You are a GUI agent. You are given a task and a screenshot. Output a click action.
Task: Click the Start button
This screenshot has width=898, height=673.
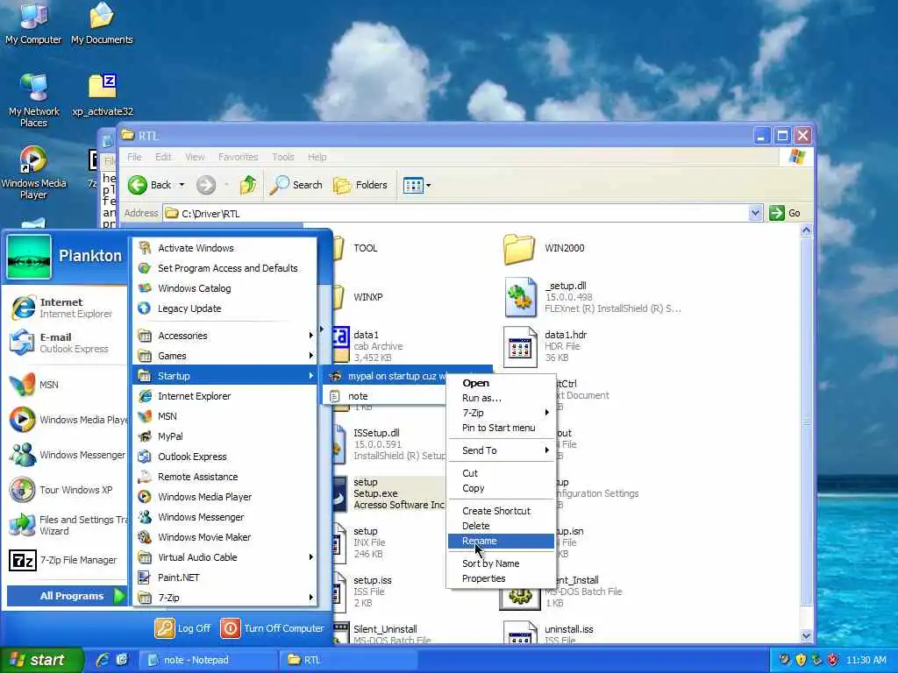coord(41,660)
